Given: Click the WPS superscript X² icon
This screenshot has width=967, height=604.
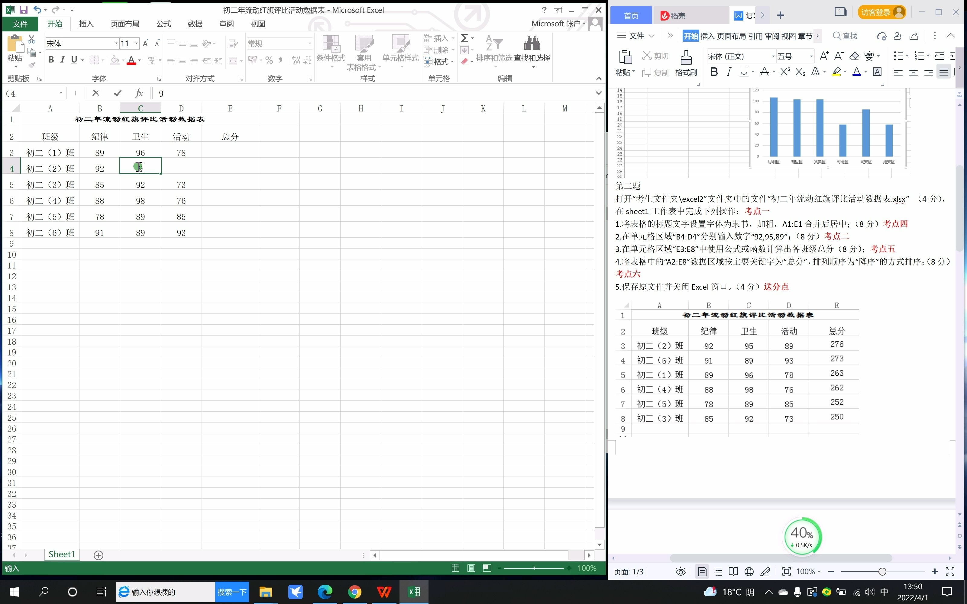Looking at the screenshot, I should tap(785, 72).
